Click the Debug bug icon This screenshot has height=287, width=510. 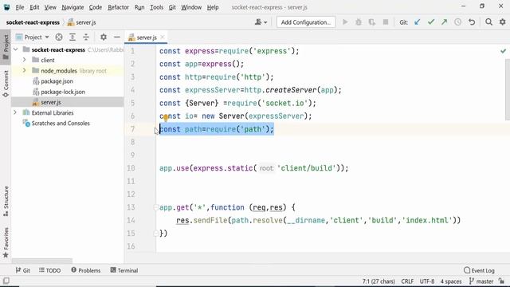click(359, 22)
